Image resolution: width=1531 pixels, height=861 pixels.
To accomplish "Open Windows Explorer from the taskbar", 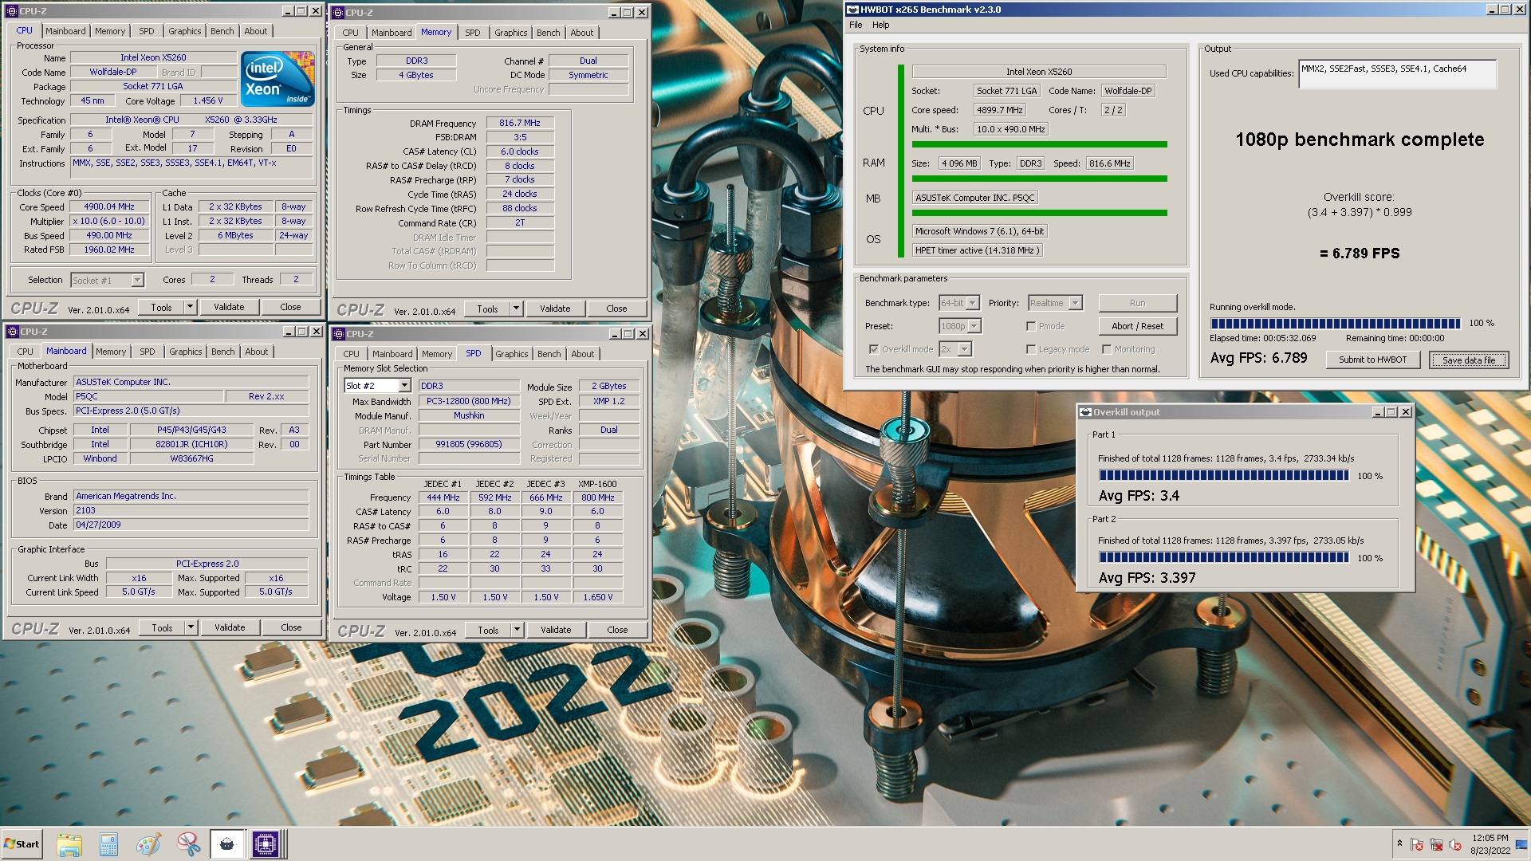I will pyautogui.click(x=69, y=844).
